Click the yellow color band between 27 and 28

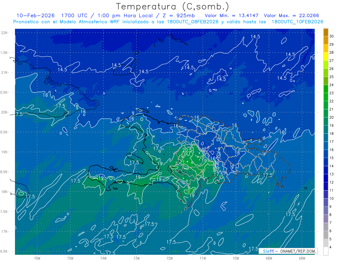click(x=326, y=57)
